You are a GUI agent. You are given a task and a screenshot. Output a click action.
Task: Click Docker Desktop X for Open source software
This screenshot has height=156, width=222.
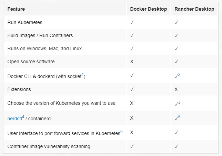click(132, 62)
